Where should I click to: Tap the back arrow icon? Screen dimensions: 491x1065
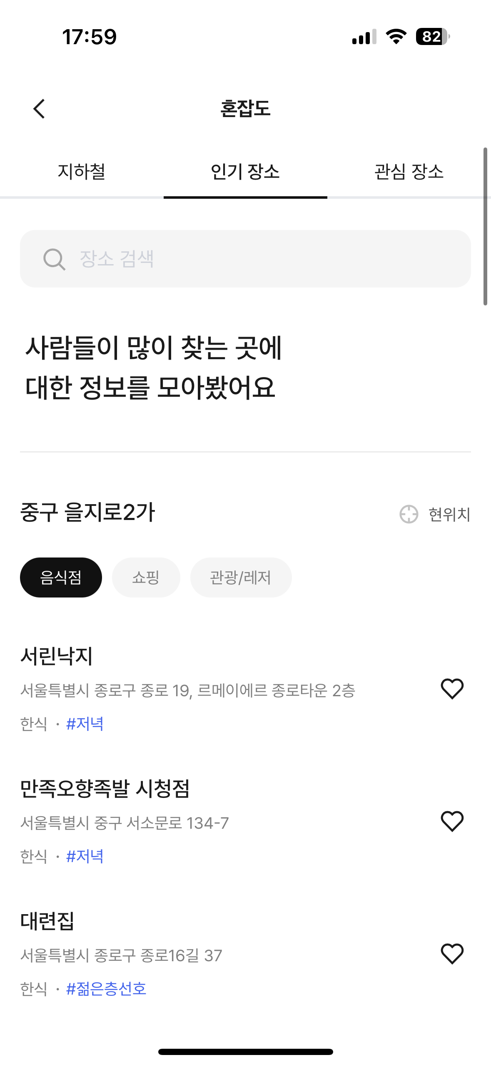[x=39, y=109]
